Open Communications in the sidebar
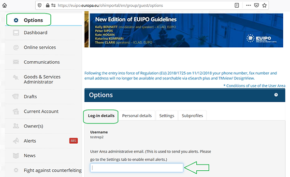The image size is (290, 177). 42,62
